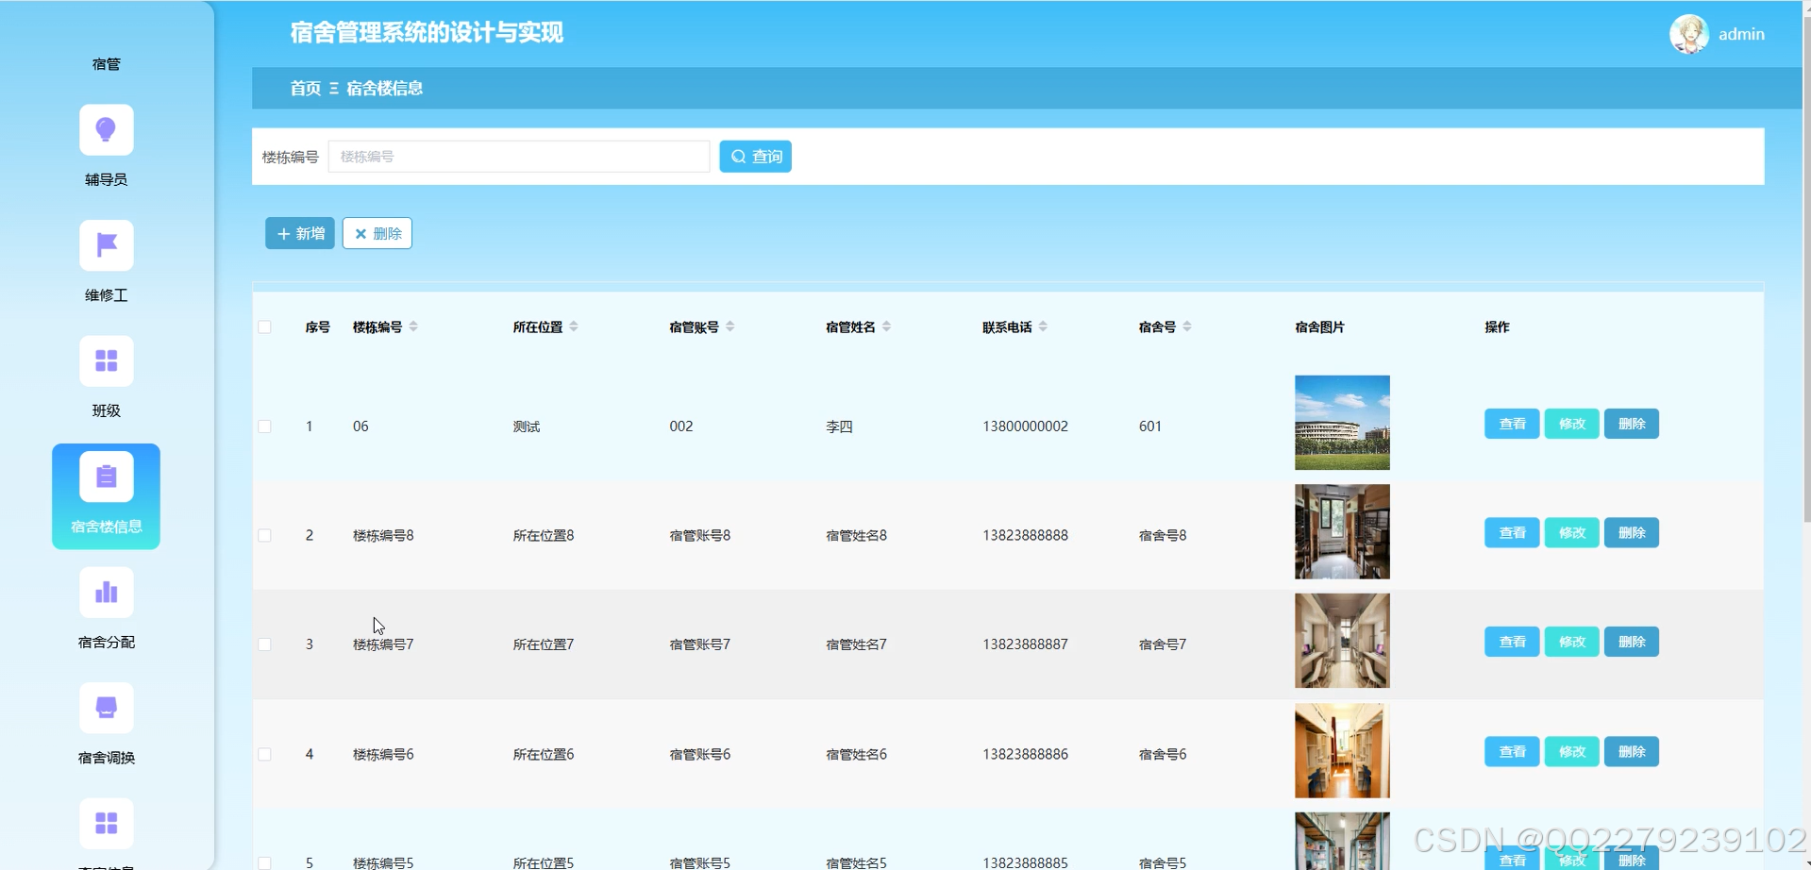The width and height of the screenshot is (1811, 870).
Task: Open the 宿管 menu item
Action: click(106, 64)
